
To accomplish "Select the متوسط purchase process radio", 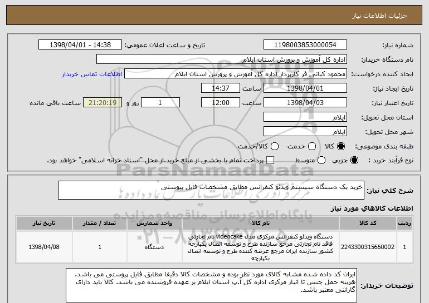I will tap(321, 160).
